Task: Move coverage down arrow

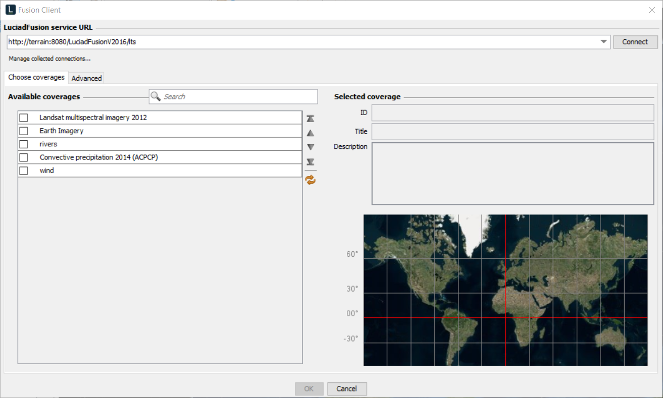Action: click(311, 147)
